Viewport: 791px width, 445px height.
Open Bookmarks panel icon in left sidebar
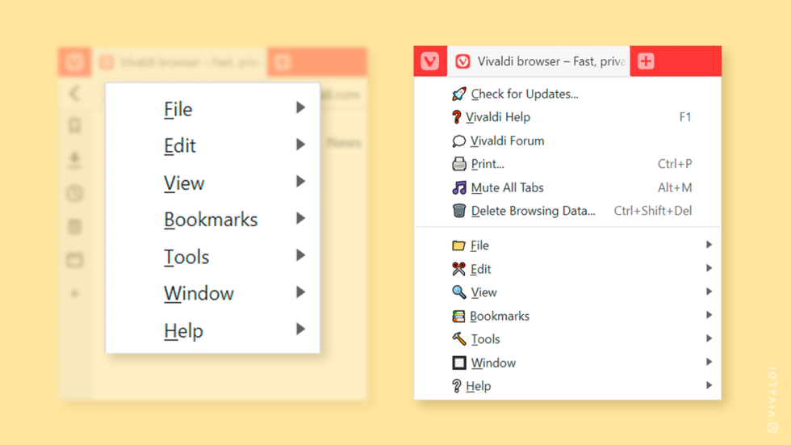[74, 126]
